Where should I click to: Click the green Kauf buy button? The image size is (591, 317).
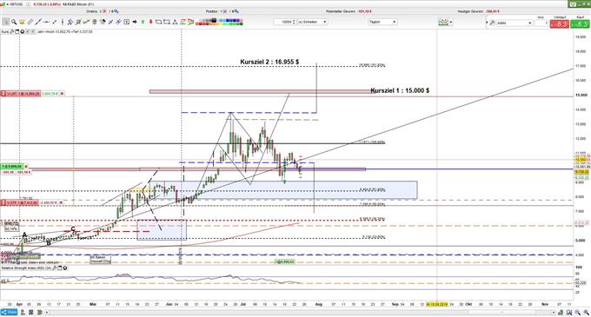coord(581,23)
